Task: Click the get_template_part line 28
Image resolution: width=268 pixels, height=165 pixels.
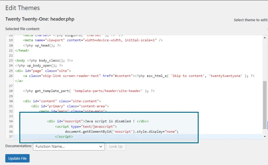Action: coord(89,91)
